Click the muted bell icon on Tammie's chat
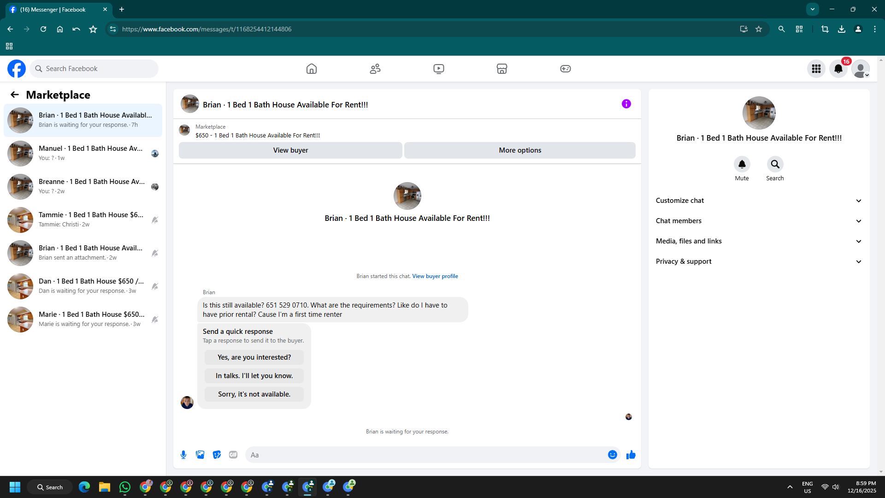The image size is (885, 498). tap(155, 220)
